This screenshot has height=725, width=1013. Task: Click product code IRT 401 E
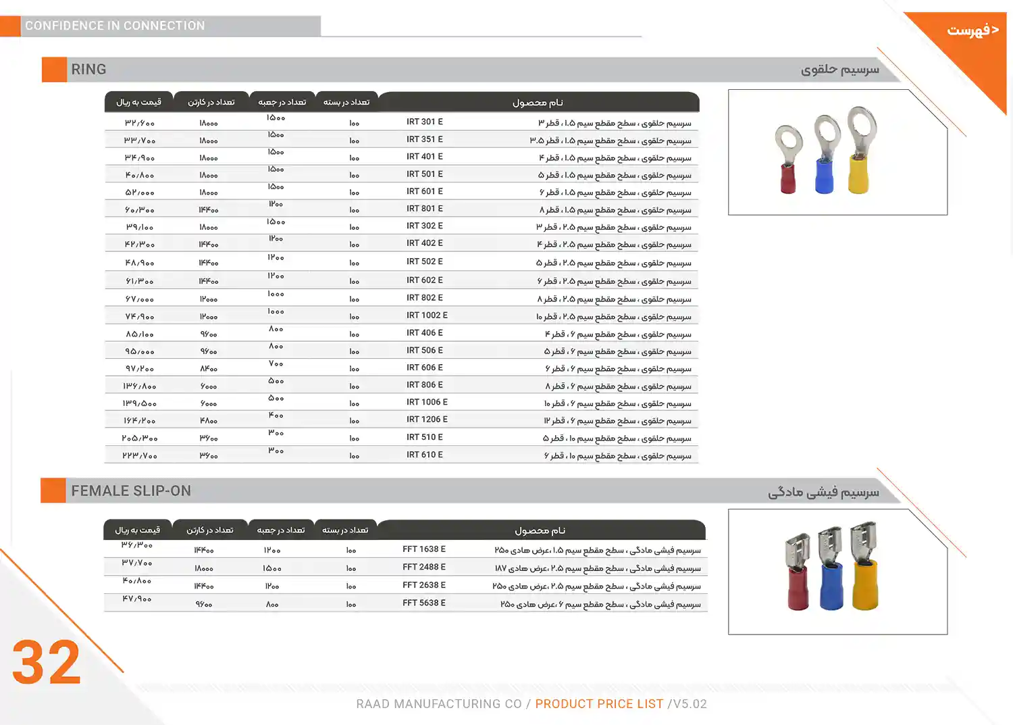point(425,157)
